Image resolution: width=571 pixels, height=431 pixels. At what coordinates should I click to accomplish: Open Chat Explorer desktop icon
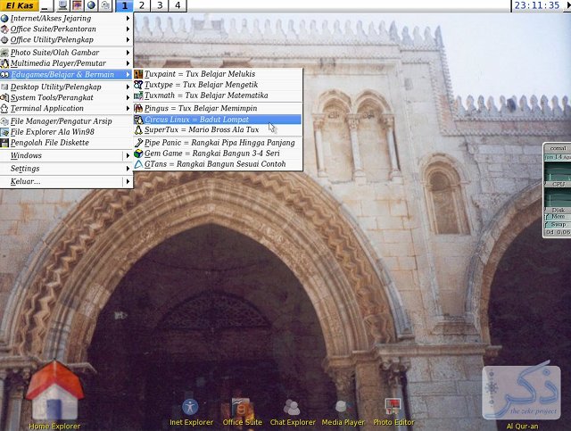click(292, 407)
